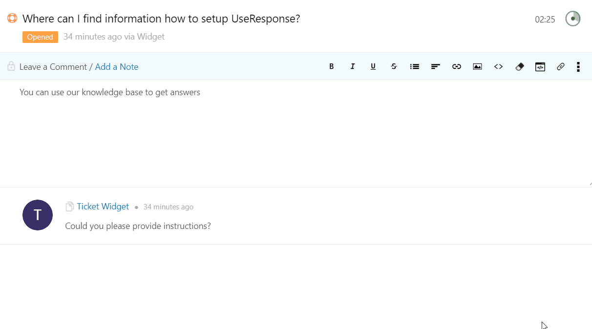Click the '34 minutes ago' timestamp beside Ticket Widget
This screenshot has height=329, width=592.
pos(169,207)
